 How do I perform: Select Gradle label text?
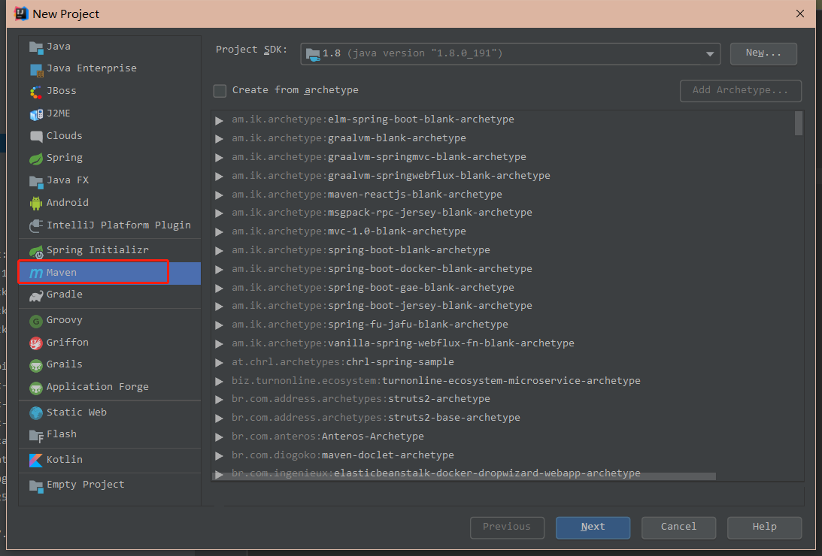point(65,295)
